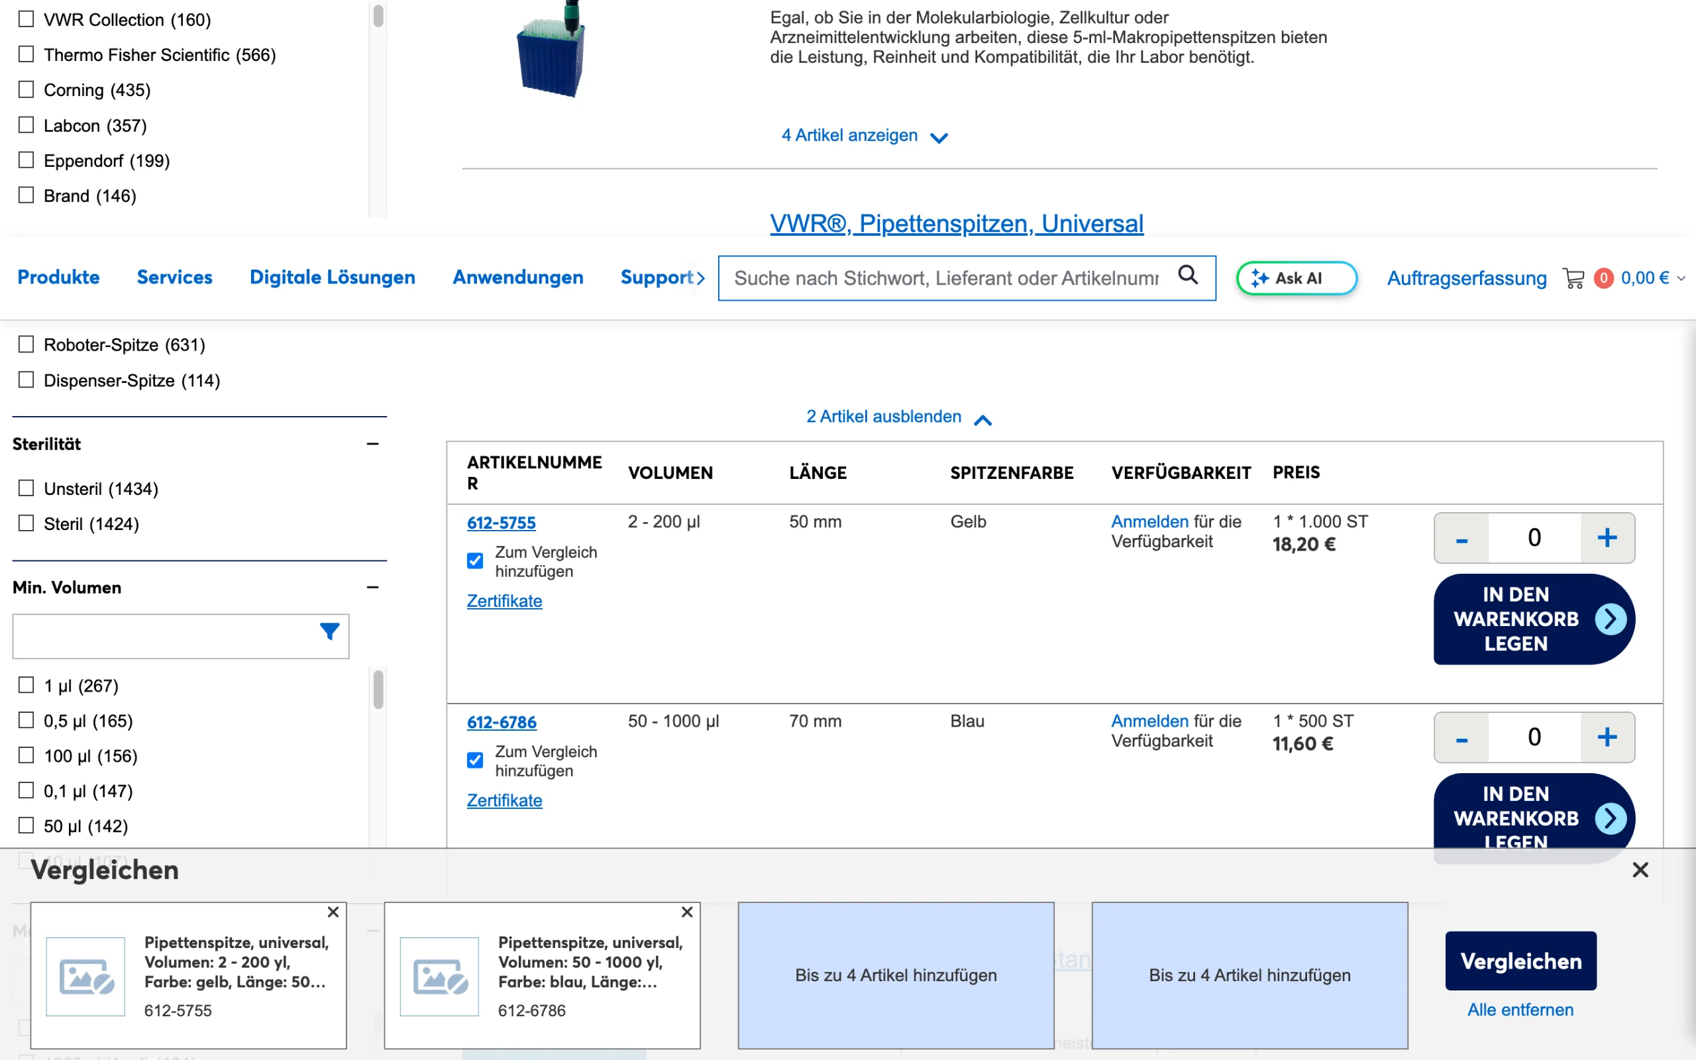Increase quantity for article 612-6786
Viewport: 1696px width, 1060px height.
[1607, 737]
